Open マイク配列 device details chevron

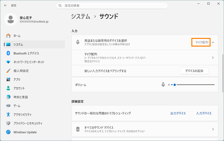click(213, 57)
